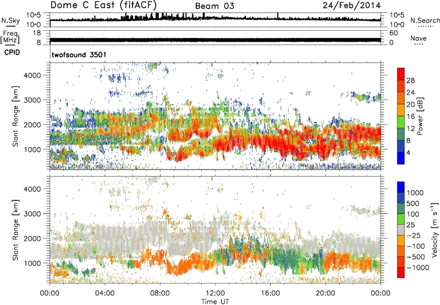
Task: Click the '3000' tick in velocity panel
Action: point(32,214)
